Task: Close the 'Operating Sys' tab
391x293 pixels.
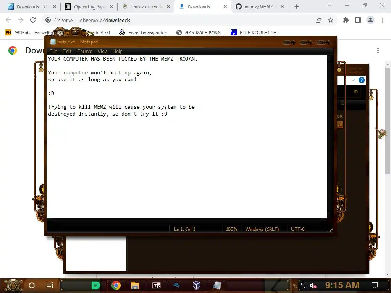Action: 111,7
